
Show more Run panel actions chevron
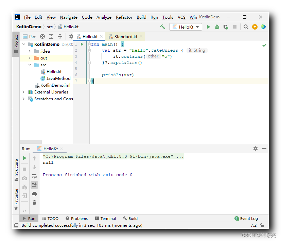tap(24, 211)
